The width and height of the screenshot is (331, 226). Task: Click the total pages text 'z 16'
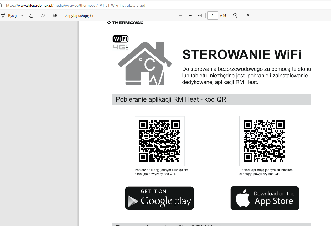223,16
